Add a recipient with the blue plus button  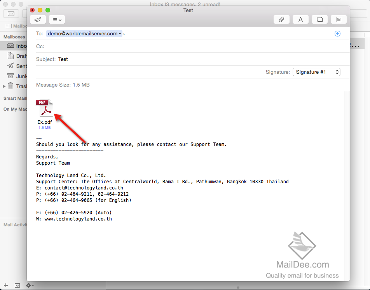pos(337,33)
